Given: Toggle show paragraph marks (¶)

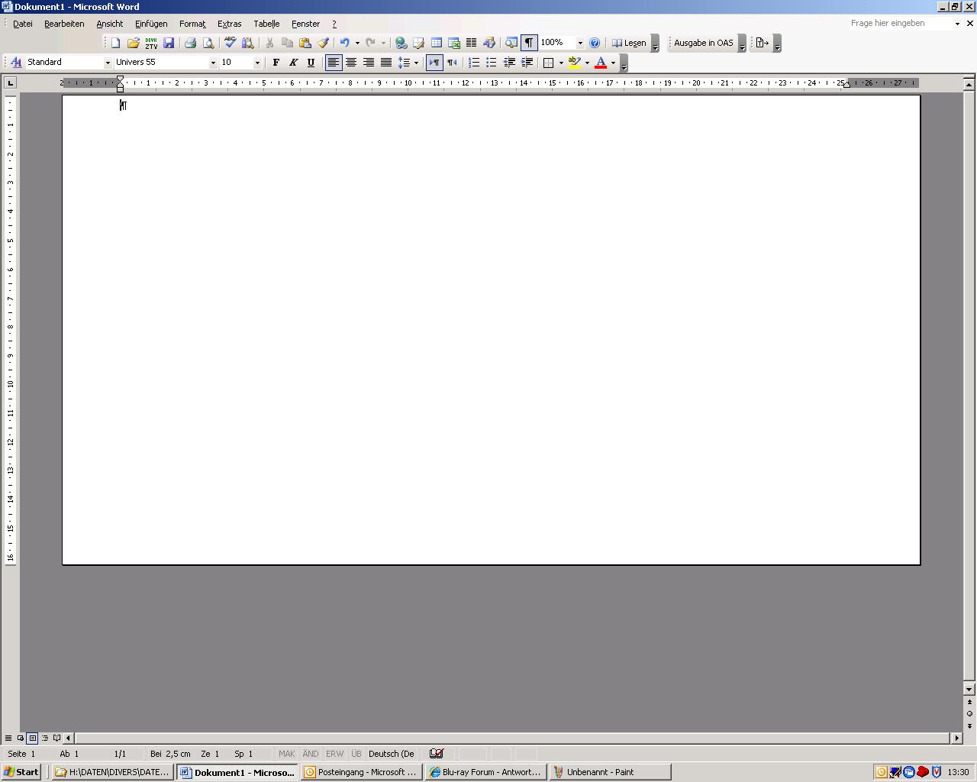Looking at the screenshot, I should pos(529,43).
